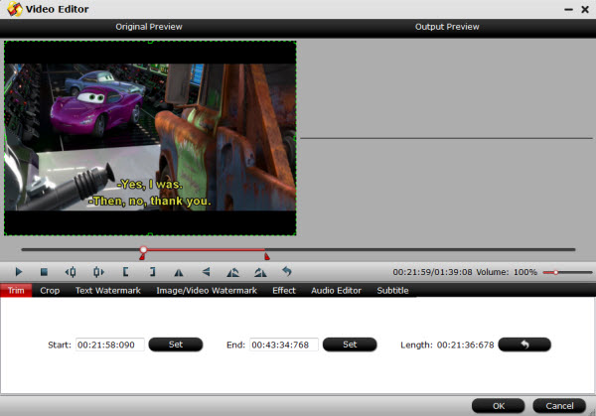Rotate video counter-clockwise
This screenshot has width=596, height=416.
(232, 272)
